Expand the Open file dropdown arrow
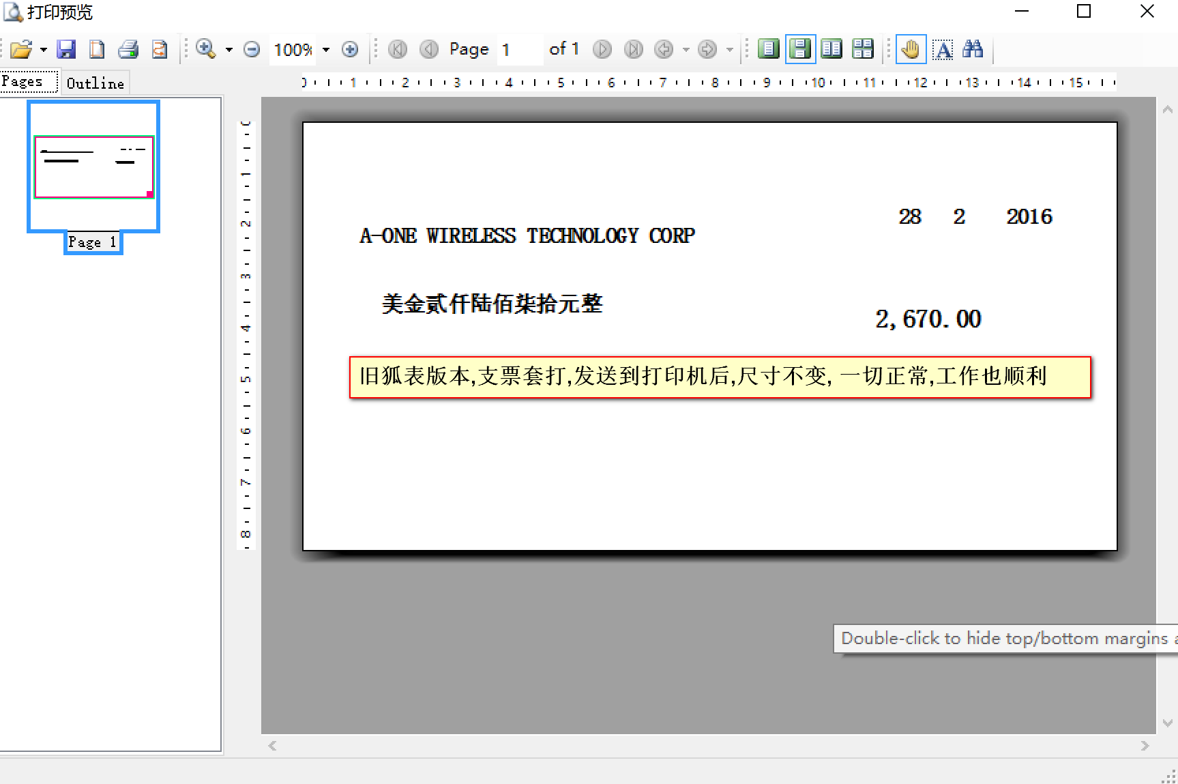The width and height of the screenshot is (1178, 784). pyautogui.click(x=44, y=49)
